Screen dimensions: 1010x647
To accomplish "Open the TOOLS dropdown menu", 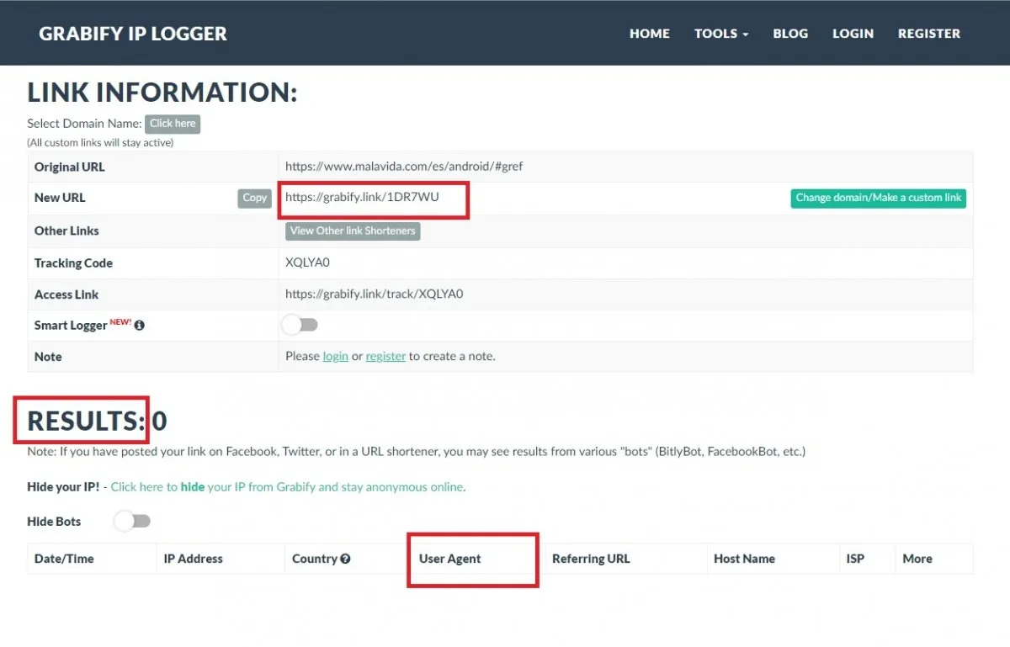I will (x=721, y=34).
